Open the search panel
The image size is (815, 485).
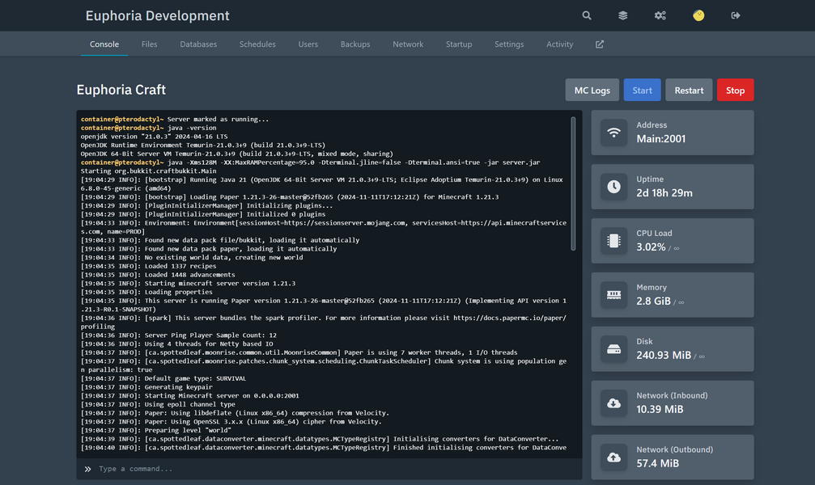pos(586,15)
